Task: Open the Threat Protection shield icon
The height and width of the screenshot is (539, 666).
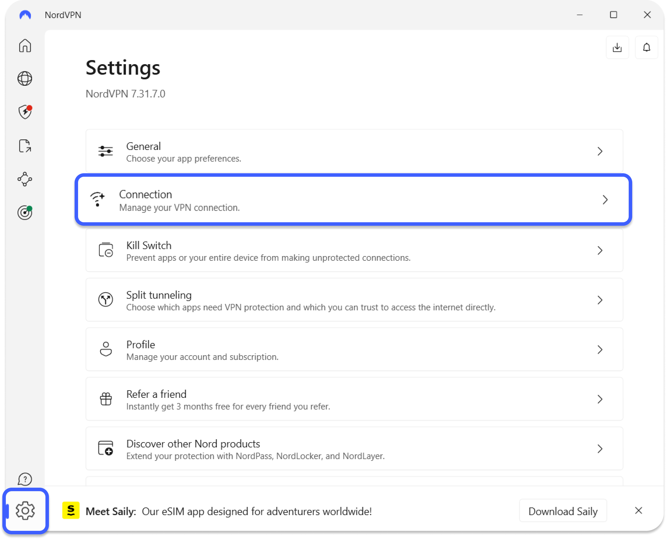Action: click(25, 112)
